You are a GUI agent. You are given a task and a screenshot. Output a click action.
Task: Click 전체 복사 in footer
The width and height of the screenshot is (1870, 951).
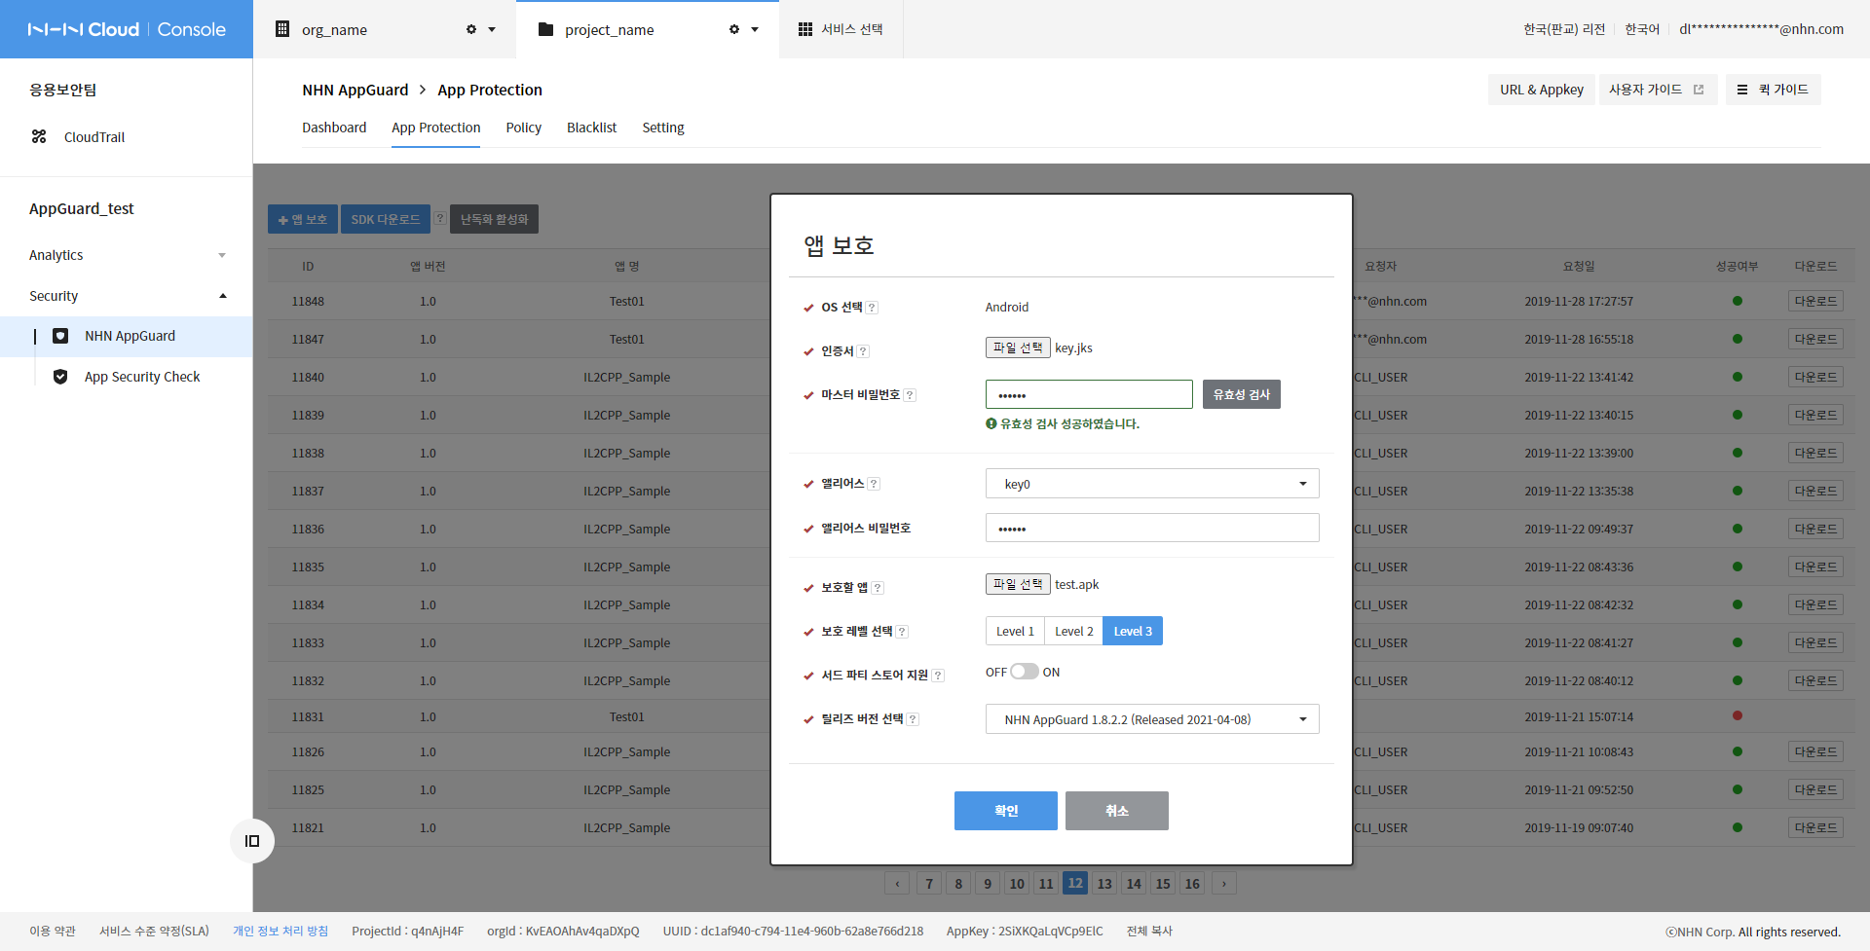pos(1149,931)
